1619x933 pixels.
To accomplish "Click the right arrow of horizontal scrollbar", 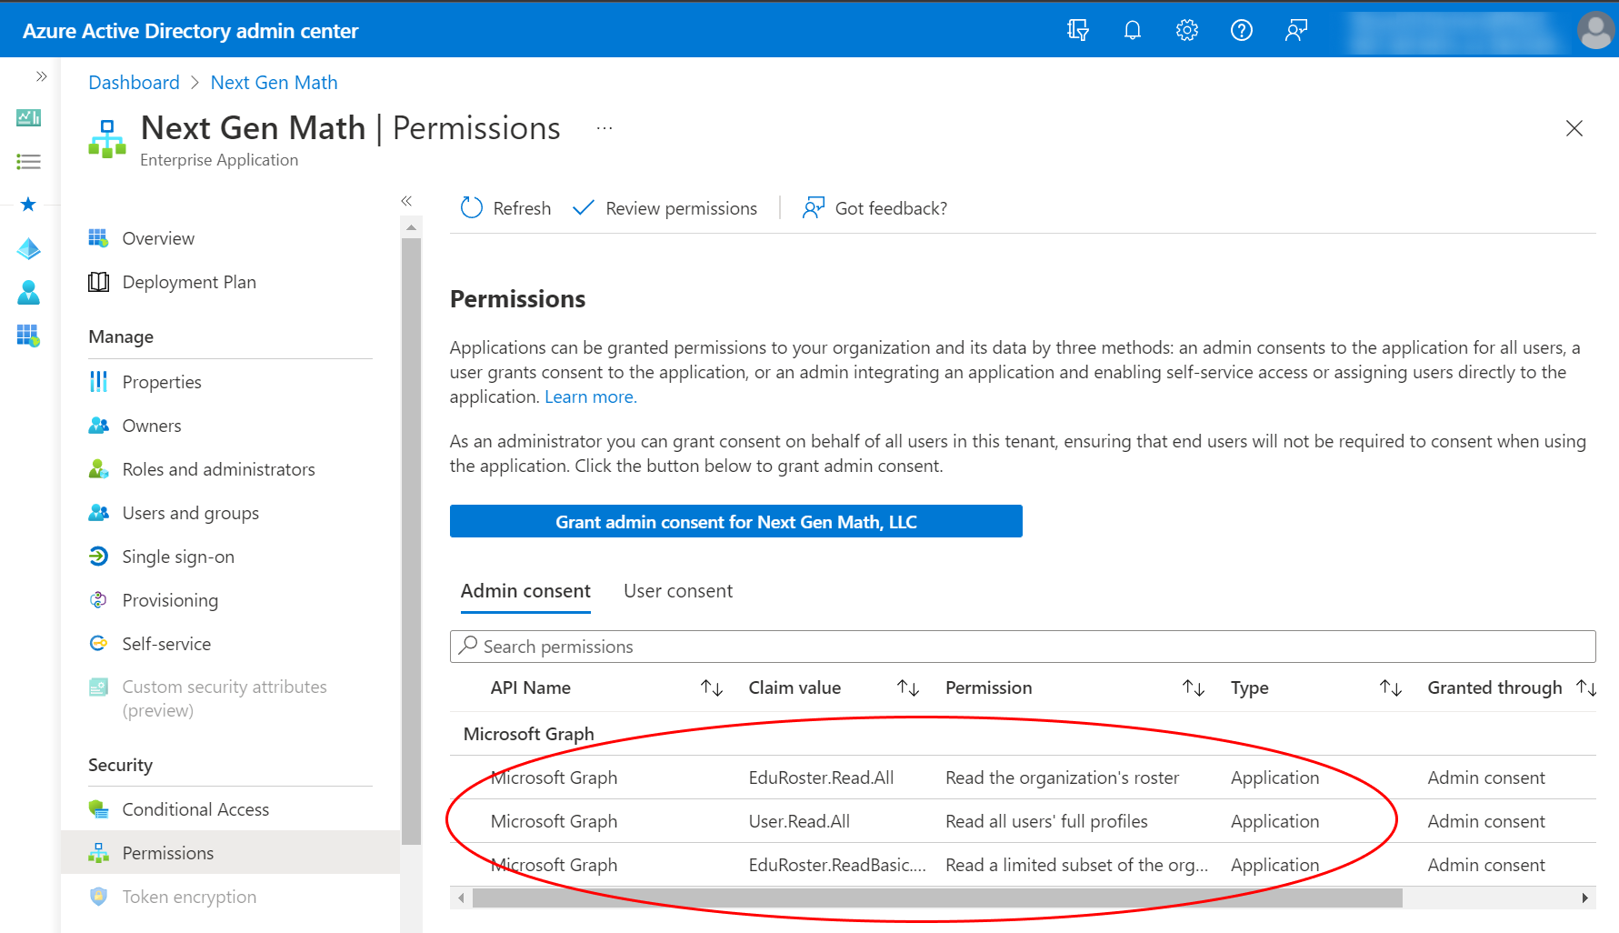I will (x=1585, y=898).
